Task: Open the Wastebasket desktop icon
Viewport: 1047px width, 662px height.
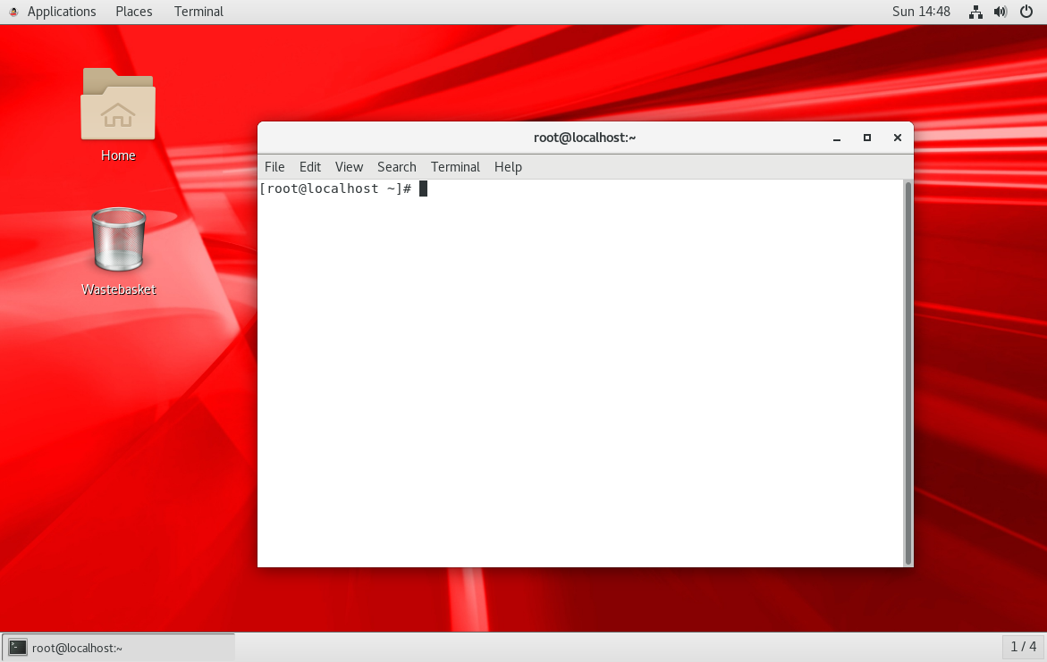Action: coord(117,239)
